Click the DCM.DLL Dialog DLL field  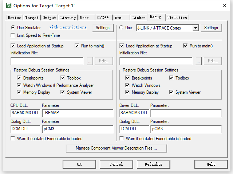[x=25, y=129]
